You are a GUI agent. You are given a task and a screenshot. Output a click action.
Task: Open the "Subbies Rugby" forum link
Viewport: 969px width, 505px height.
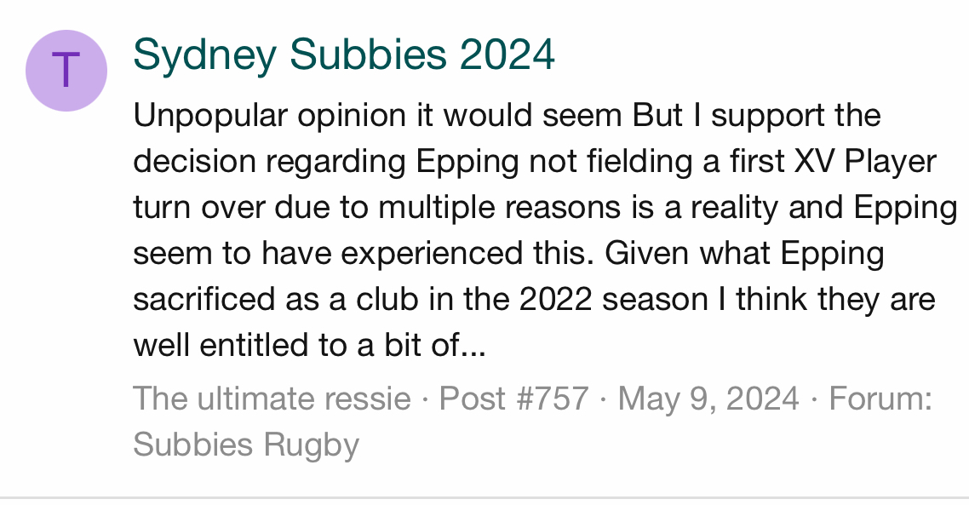point(246,444)
